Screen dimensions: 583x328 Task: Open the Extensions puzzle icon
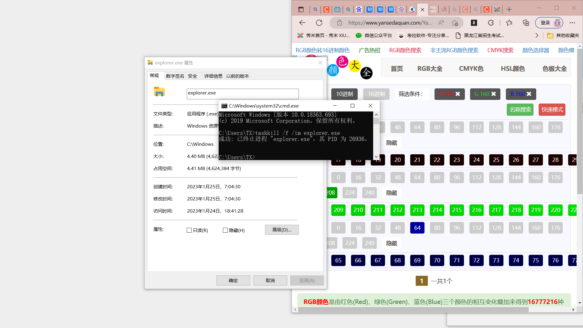(x=491, y=23)
